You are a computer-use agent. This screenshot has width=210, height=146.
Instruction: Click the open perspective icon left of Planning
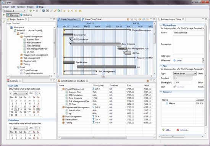4,15
